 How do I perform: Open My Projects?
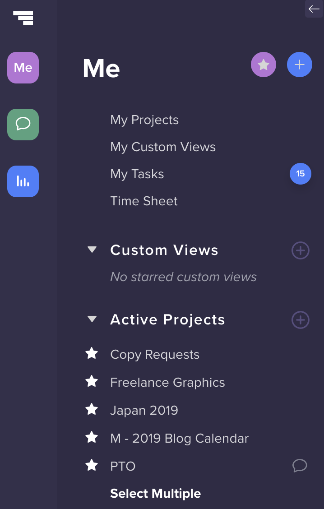pyautogui.click(x=144, y=120)
